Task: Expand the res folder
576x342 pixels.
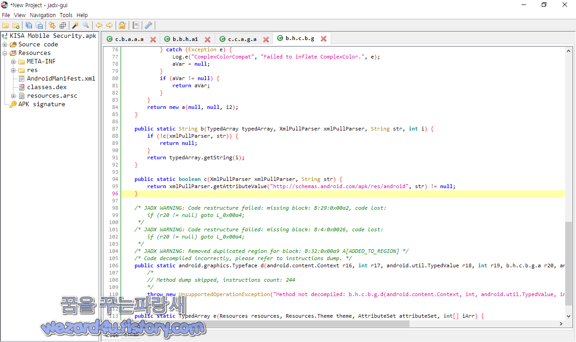Action: (13, 70)
